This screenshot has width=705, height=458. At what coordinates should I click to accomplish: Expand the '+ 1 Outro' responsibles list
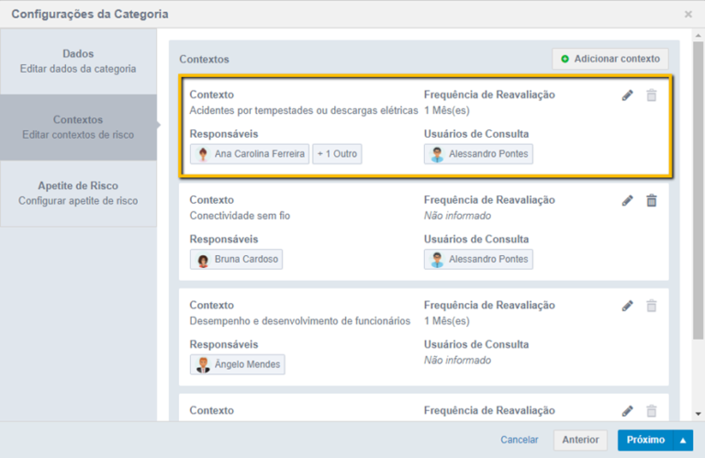click(337, 154)
